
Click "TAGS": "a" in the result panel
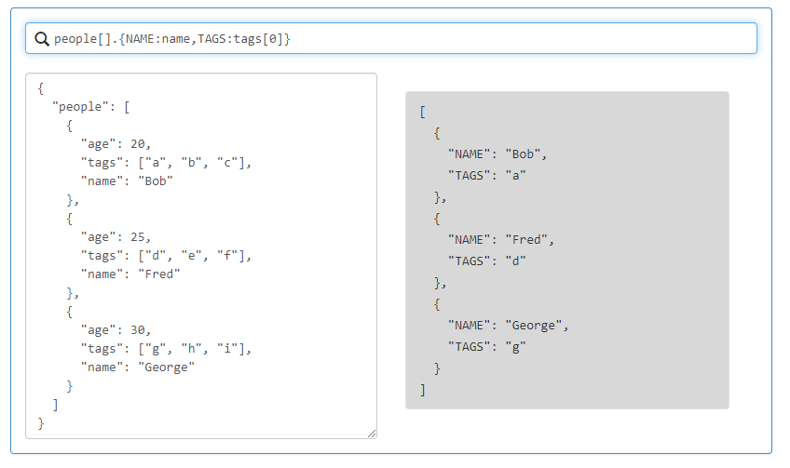click(486, 176)
